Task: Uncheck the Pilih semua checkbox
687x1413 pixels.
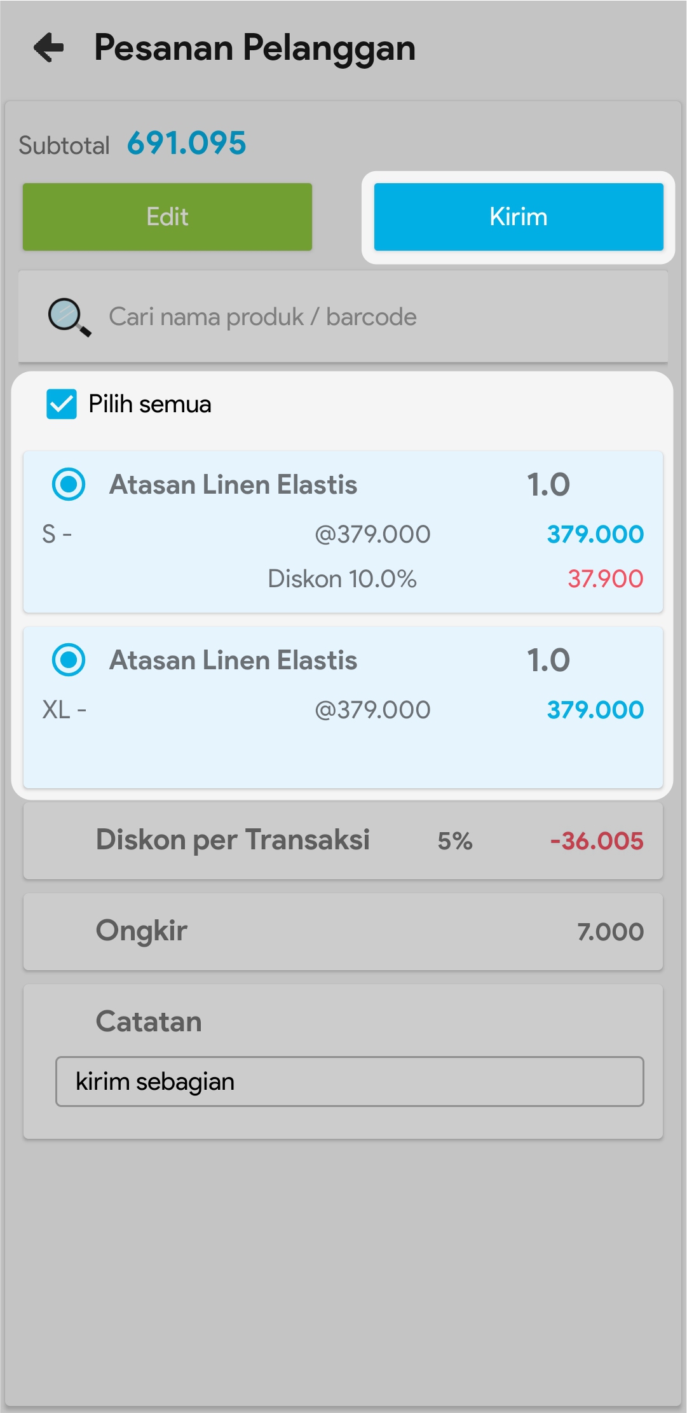Action: 62,404
